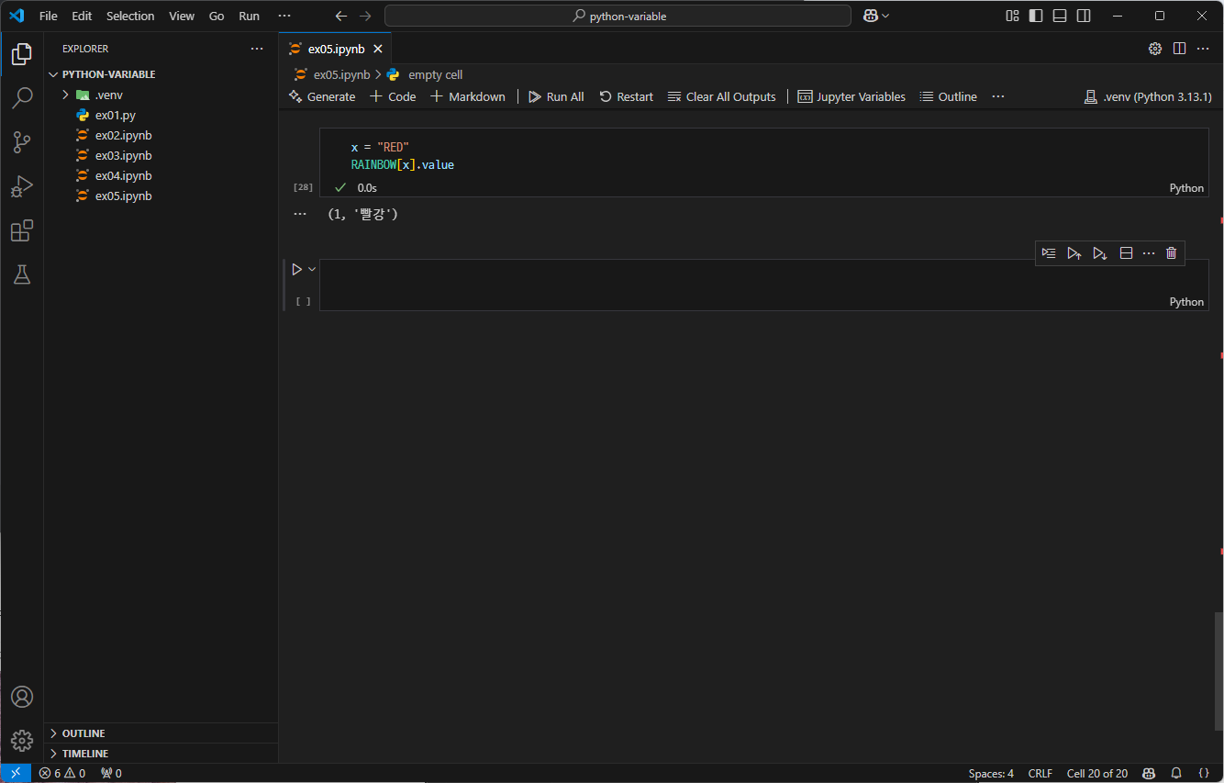Open the Go menu
Viewport: 1224px width, 783px height.
[217, 16]
